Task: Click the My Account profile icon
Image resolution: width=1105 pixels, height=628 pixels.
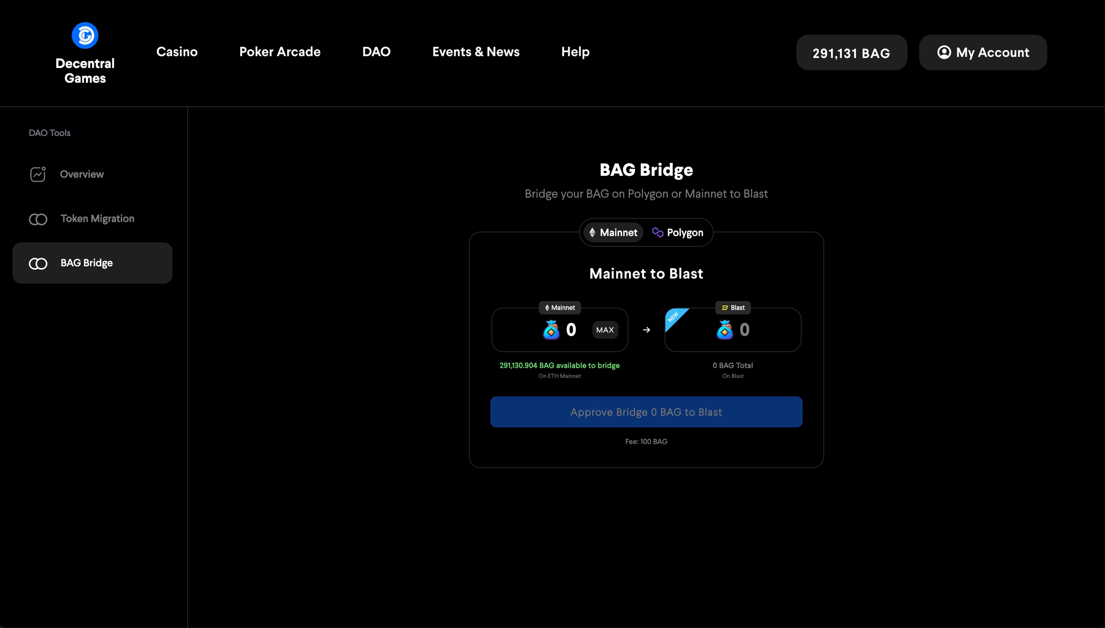Action: [x=944, y=52]
